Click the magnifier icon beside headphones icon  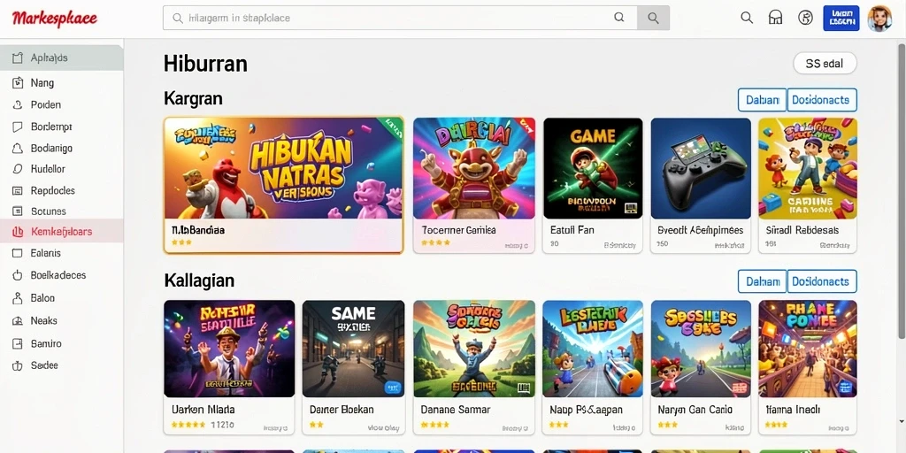[747, 18]
